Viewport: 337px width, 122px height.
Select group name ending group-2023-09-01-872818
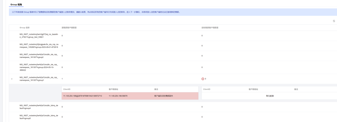click(39, 46)
